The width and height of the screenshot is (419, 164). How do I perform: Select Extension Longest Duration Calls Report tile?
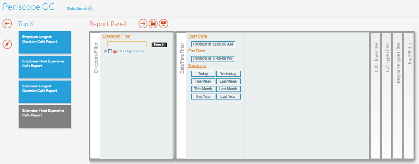[x=45, y=92]
